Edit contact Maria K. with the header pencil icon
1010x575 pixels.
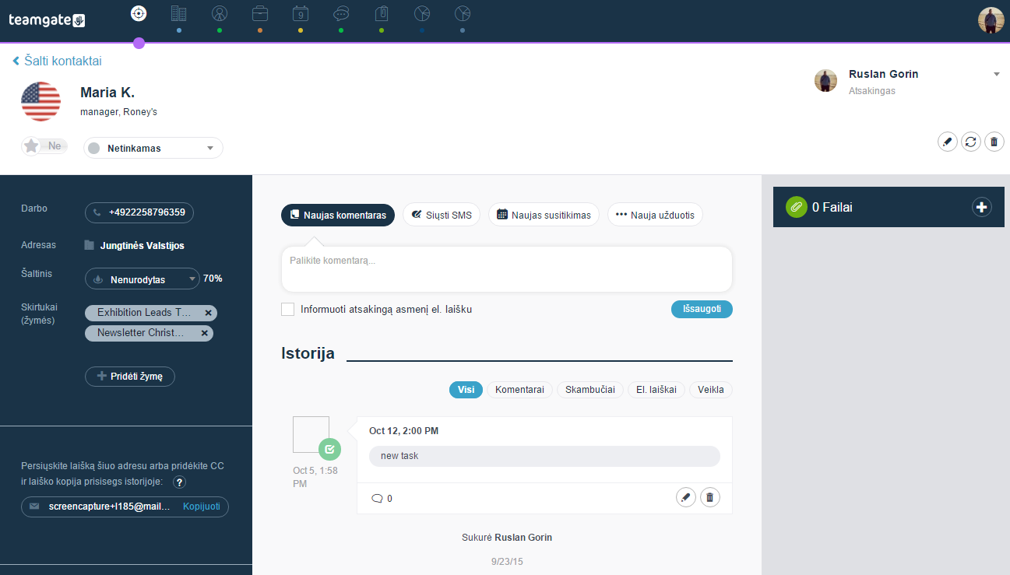point(947,142)
